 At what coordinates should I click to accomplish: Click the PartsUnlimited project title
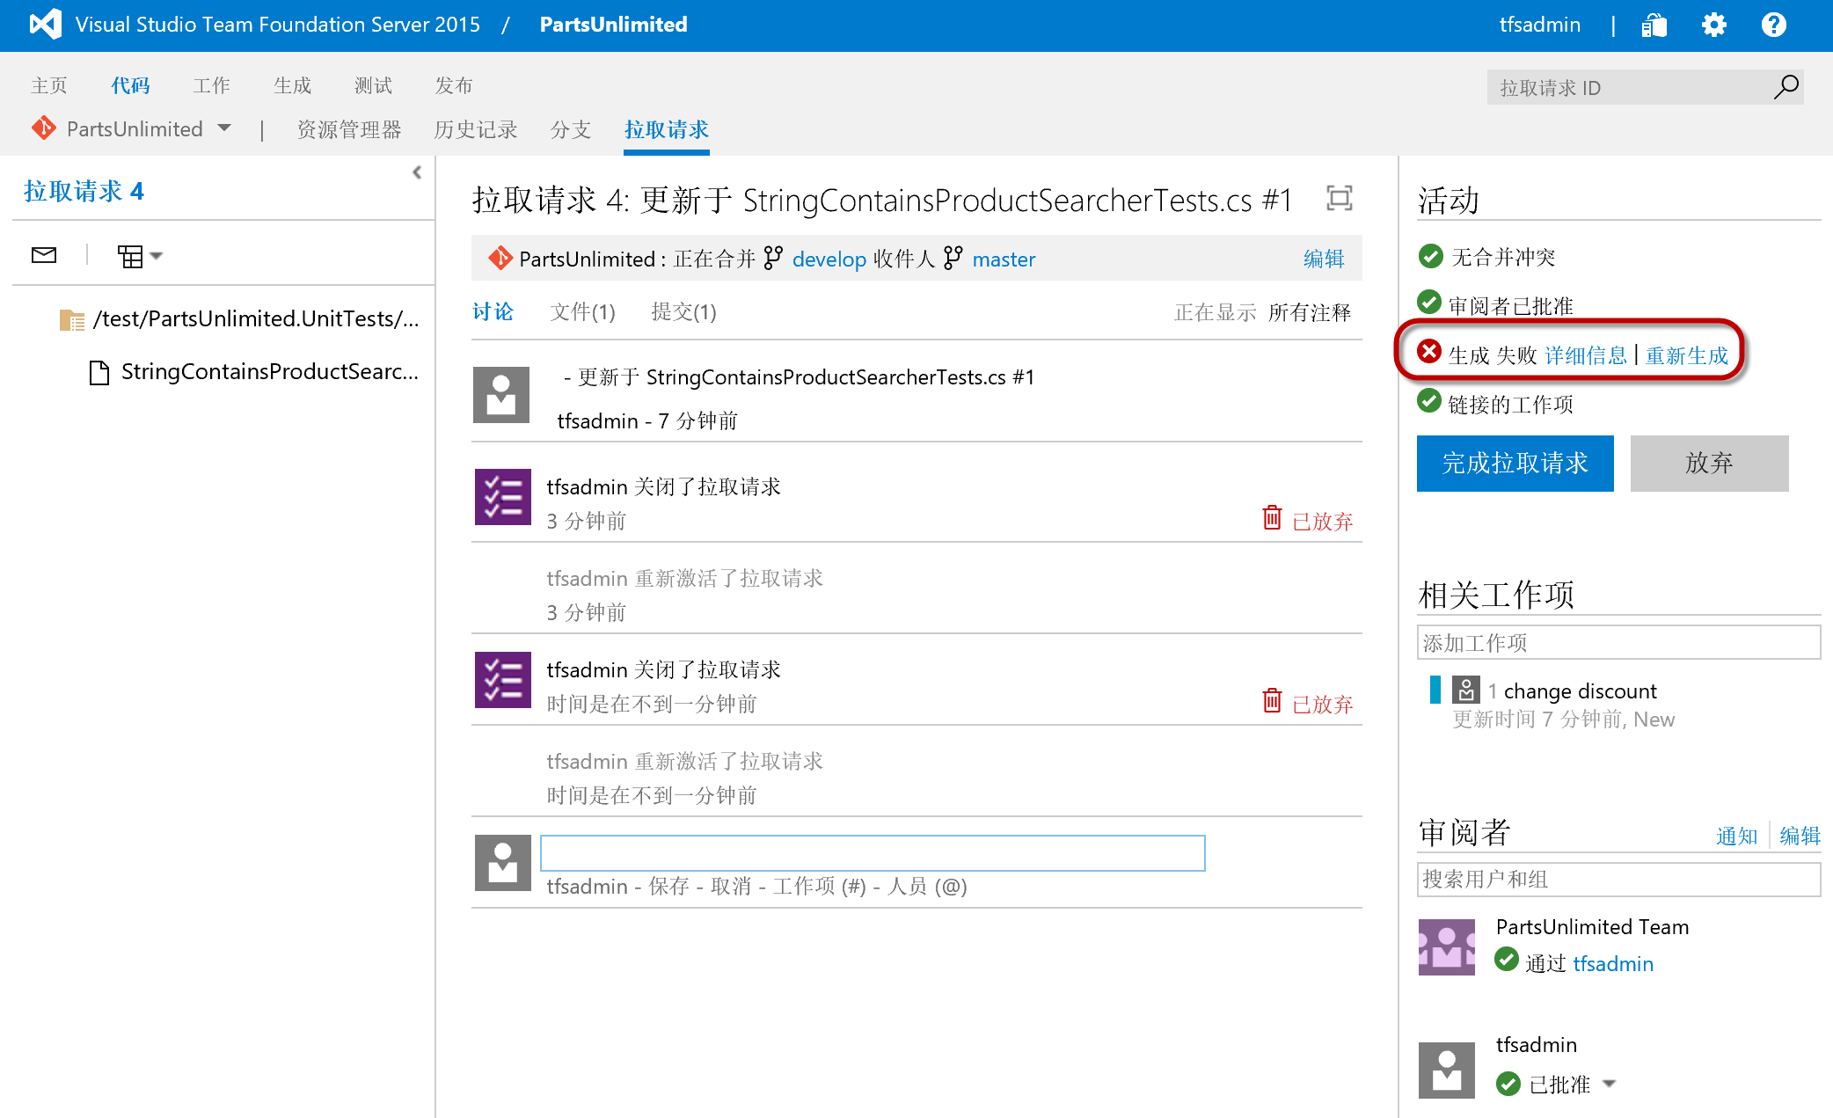click(x=614, y=25)
